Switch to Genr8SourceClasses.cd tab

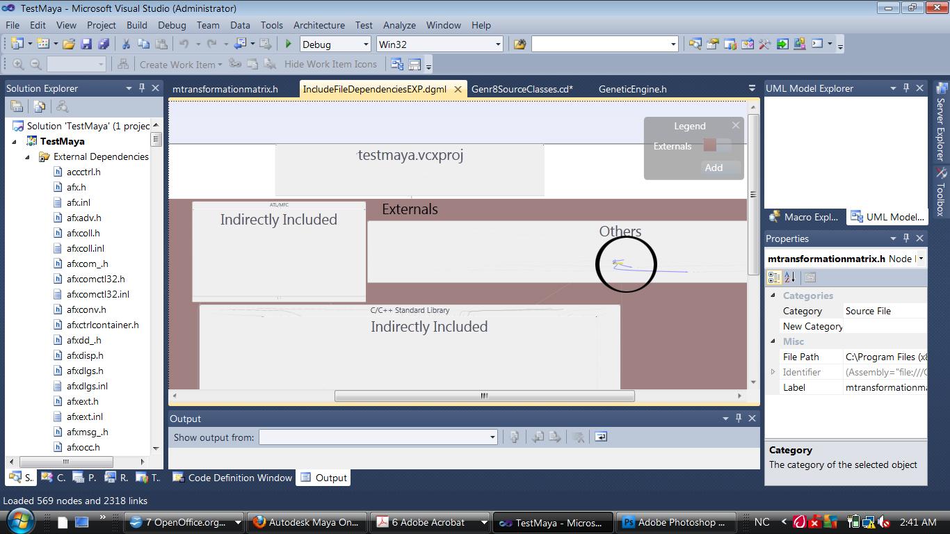coord(522,89)
